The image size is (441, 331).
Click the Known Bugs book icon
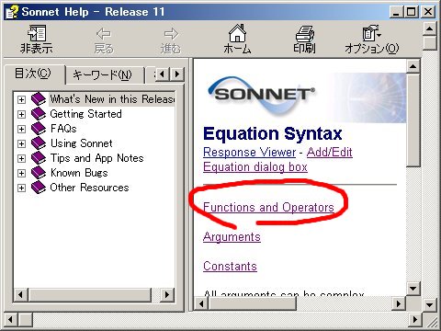[39, 173]
